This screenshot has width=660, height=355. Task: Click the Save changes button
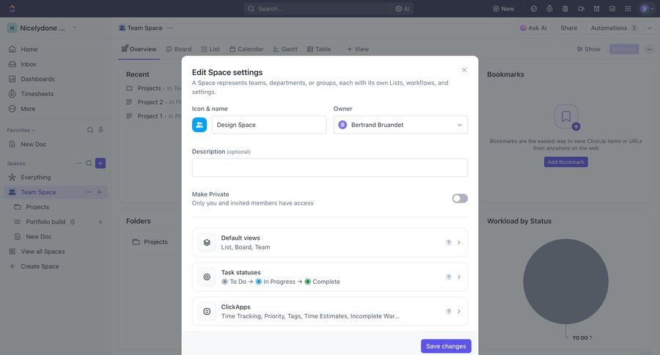click(446, 346)
